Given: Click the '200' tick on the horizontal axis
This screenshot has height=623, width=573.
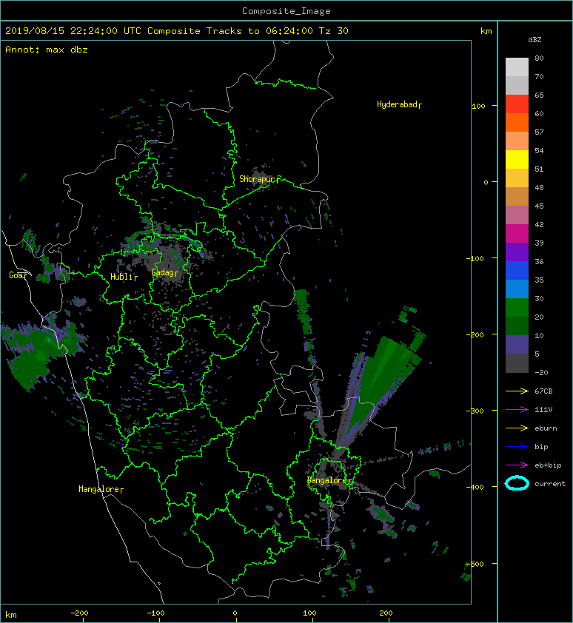Looking at the screenshot, I should (x=386, y=613).
